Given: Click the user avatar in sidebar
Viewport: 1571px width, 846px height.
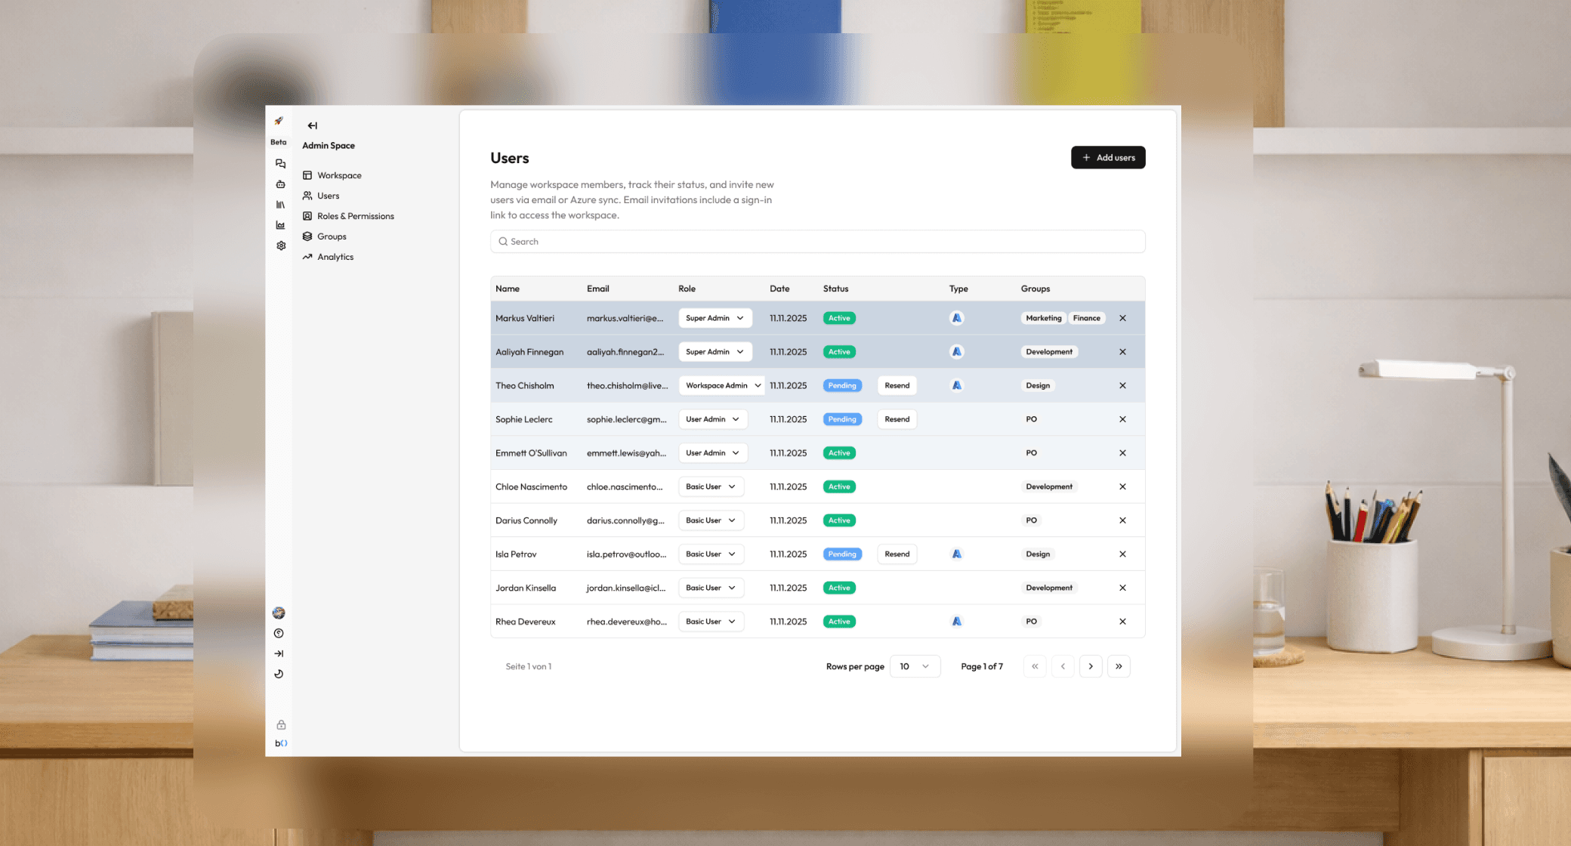Looking at the screenshot, I should tap(279, 613).
